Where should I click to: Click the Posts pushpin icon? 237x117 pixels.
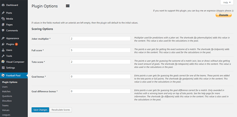point(3,13)
